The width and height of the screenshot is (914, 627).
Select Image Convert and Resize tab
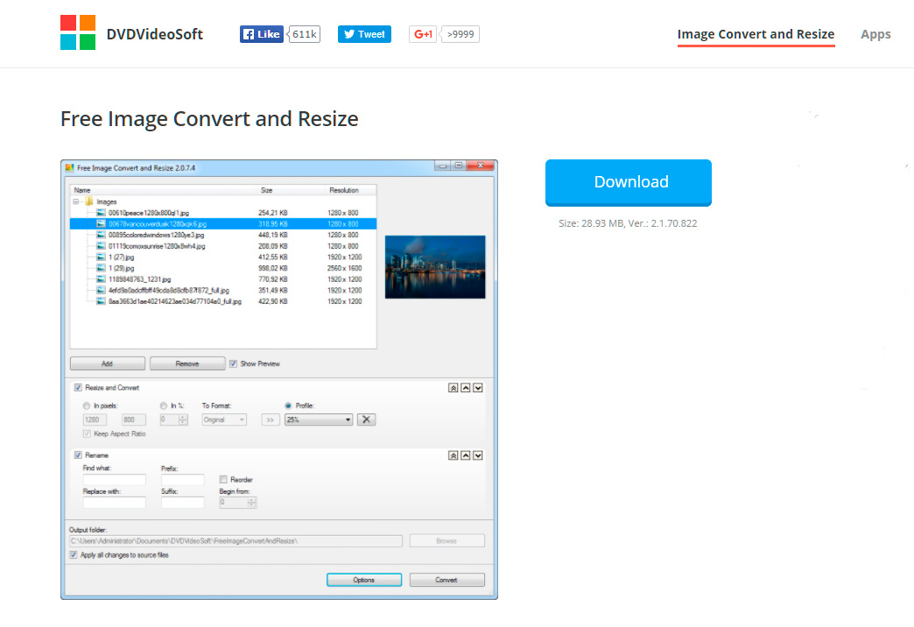pos(756,34)
